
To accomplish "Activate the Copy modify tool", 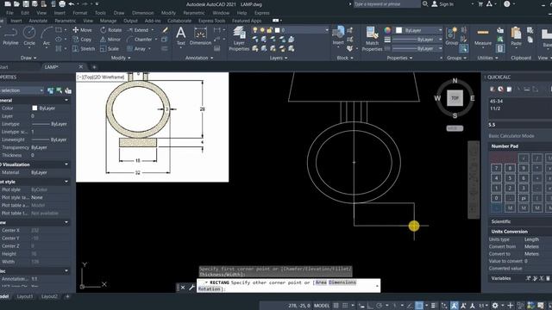I will pyautogui.click(x=83, y=40).
